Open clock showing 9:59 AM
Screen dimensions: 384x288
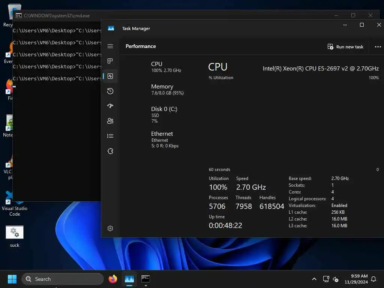(356, 279)
